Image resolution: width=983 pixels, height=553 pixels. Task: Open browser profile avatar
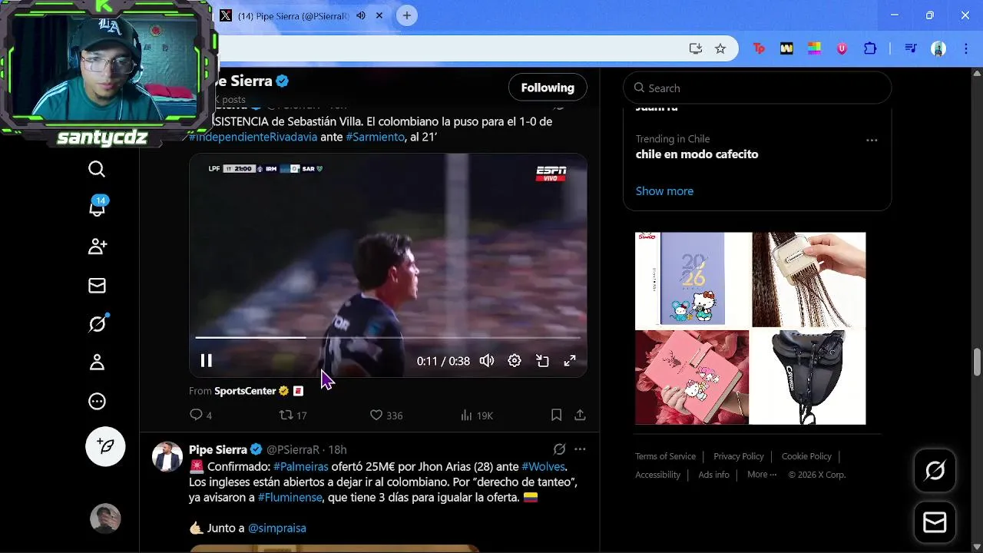tap(938, 48)
